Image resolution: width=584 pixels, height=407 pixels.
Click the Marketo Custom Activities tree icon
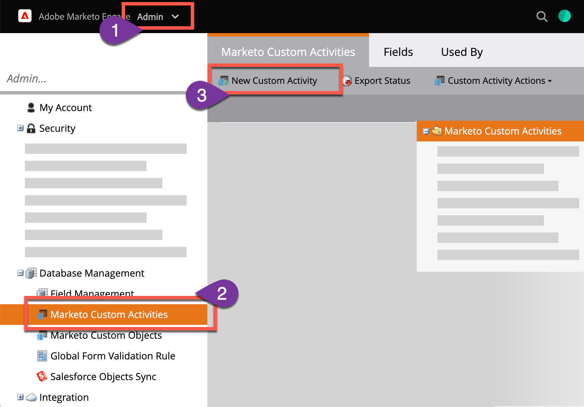click(x=42, y=315)
